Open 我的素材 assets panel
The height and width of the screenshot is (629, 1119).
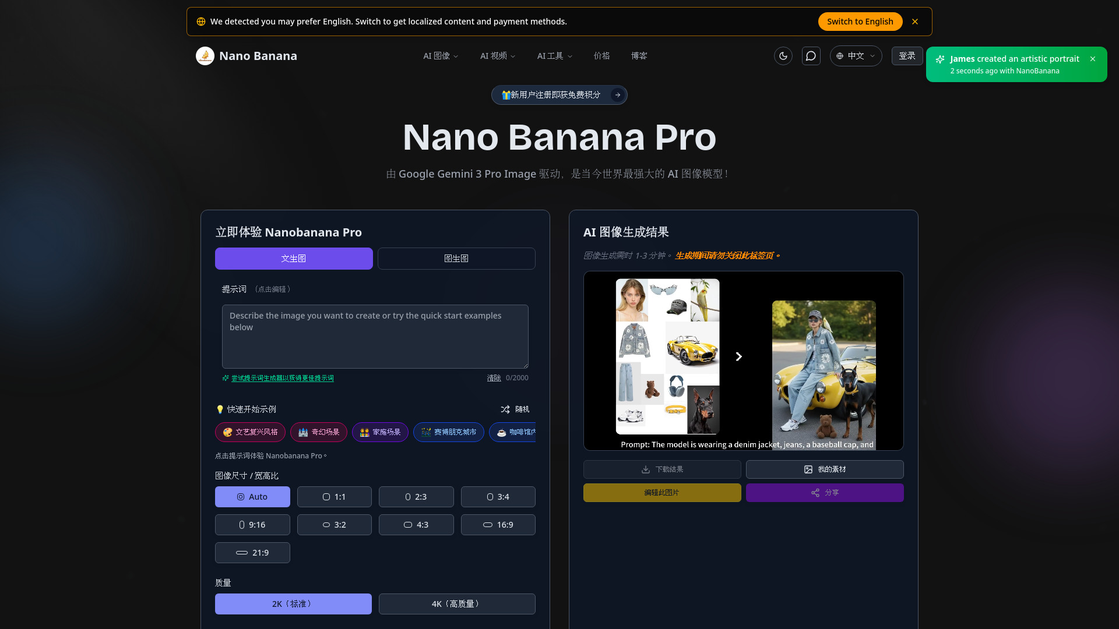(x=825, y=469)
